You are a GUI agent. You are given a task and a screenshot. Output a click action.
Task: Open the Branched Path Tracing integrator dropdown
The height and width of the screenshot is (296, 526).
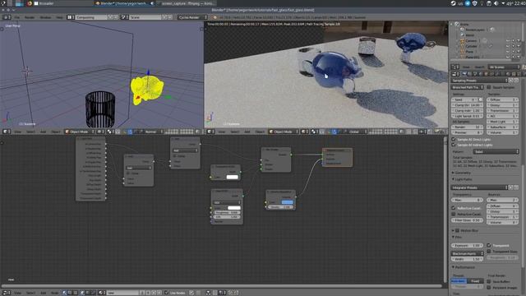coord(468,87)
